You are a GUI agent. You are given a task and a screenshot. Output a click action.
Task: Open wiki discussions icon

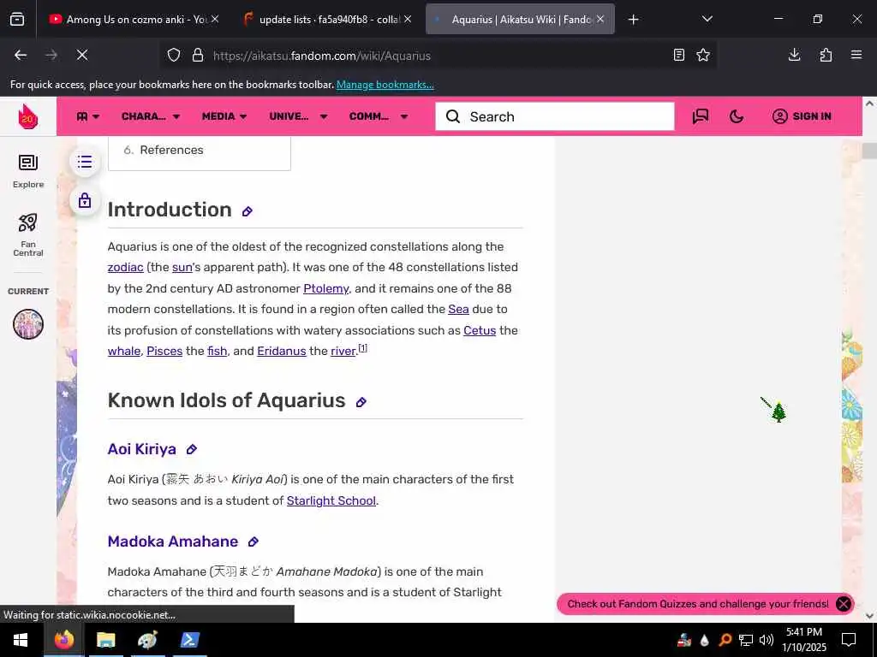[x=701, y=116]
